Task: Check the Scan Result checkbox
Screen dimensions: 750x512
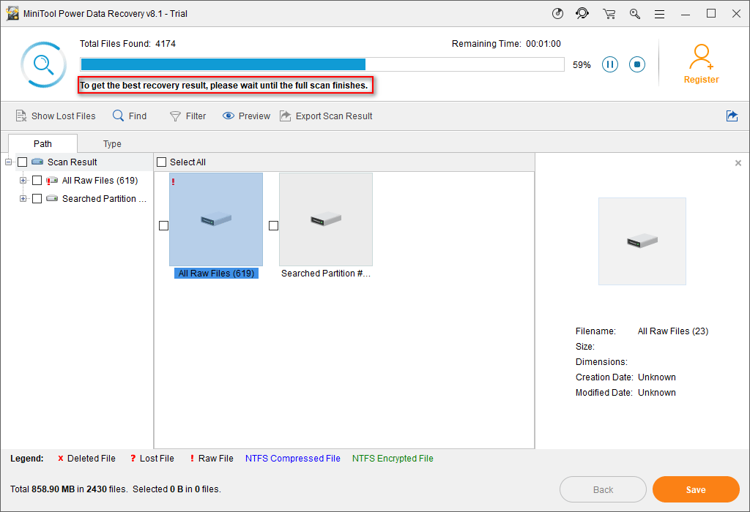Action: click(x=23, y=162)
